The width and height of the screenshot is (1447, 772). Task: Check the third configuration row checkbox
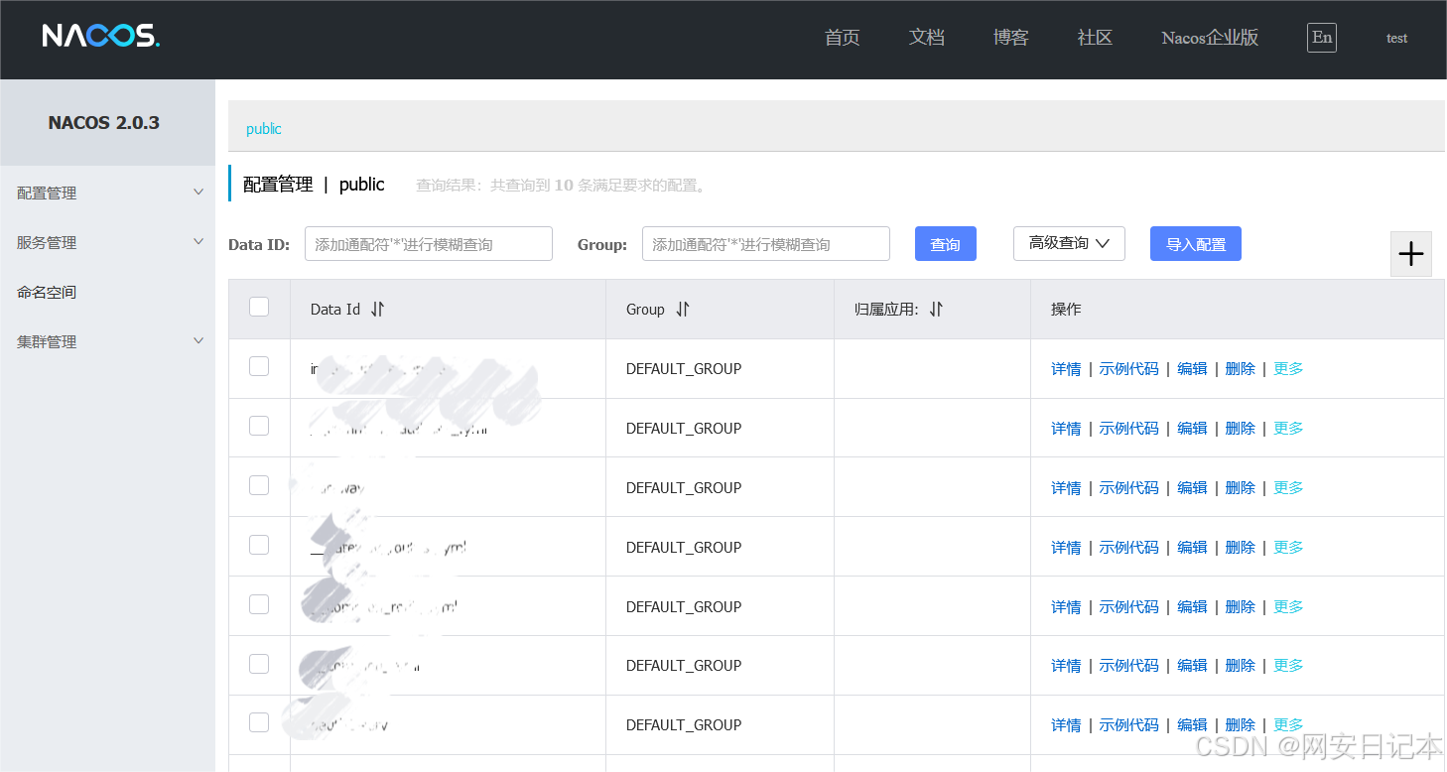pos(259,485)
